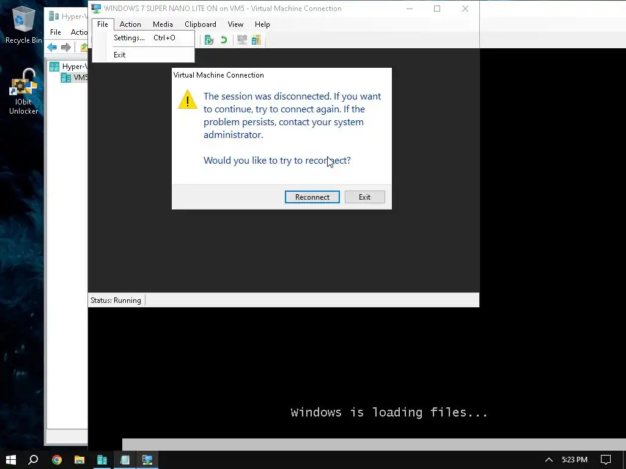Click the Status: Running status bar text
The width and height of the screenshot is (626, 469).
pos(116,300)
